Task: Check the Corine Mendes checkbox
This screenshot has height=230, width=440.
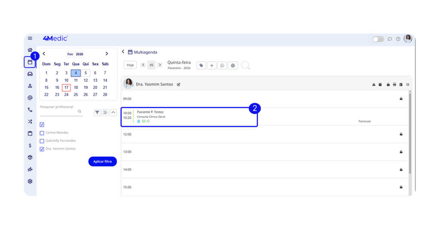Action: pos(42,133)
